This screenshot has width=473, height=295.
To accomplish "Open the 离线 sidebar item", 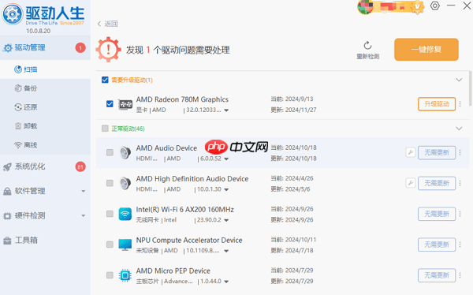I will click(x=45, y=145).
